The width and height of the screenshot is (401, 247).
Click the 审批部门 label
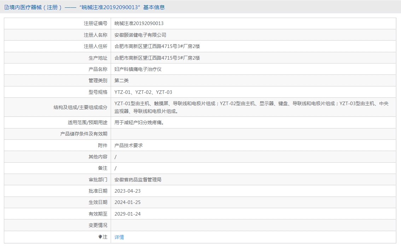pos(98,180)
